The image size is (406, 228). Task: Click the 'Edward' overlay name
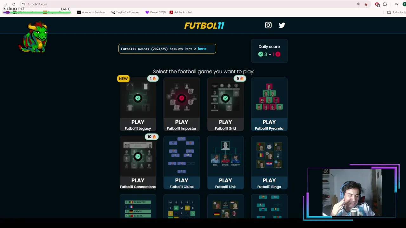(x=13, y=9)
